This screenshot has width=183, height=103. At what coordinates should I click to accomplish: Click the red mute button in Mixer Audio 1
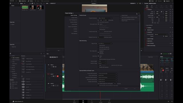(x=163, y=70)
